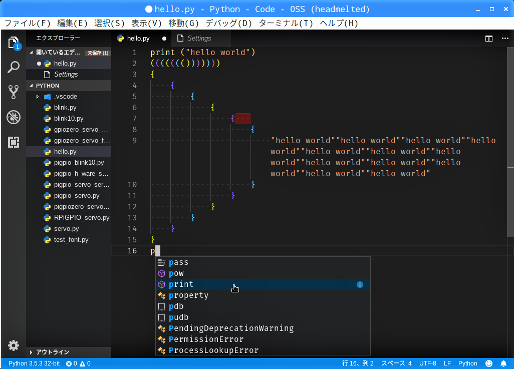
Task: Open test_font.py in explorer
Action: pyautogui.click(x=69, y=240)
